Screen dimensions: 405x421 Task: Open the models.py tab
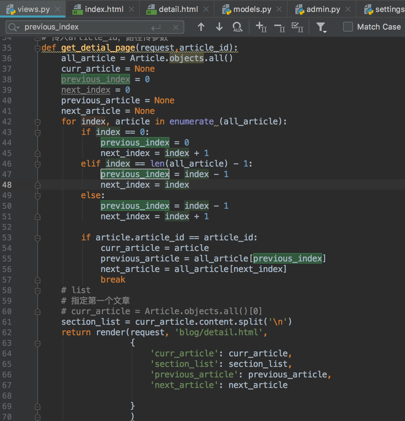(x=252, y=9)
